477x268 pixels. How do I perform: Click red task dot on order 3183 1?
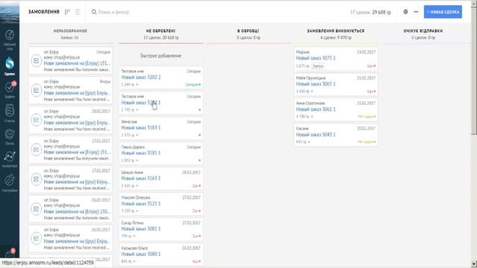(x=200, y=135)
